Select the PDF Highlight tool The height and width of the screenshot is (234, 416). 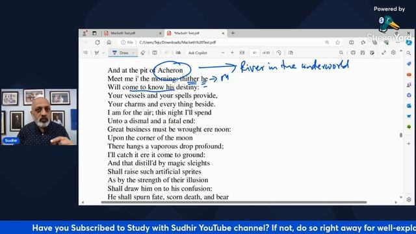click(97, 53)
